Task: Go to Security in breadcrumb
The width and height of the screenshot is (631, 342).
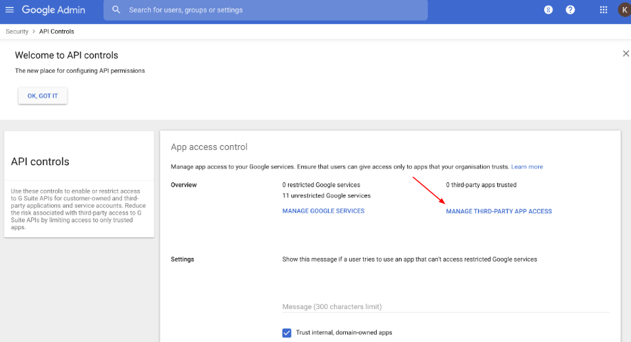Action: (x=17, y=32)
